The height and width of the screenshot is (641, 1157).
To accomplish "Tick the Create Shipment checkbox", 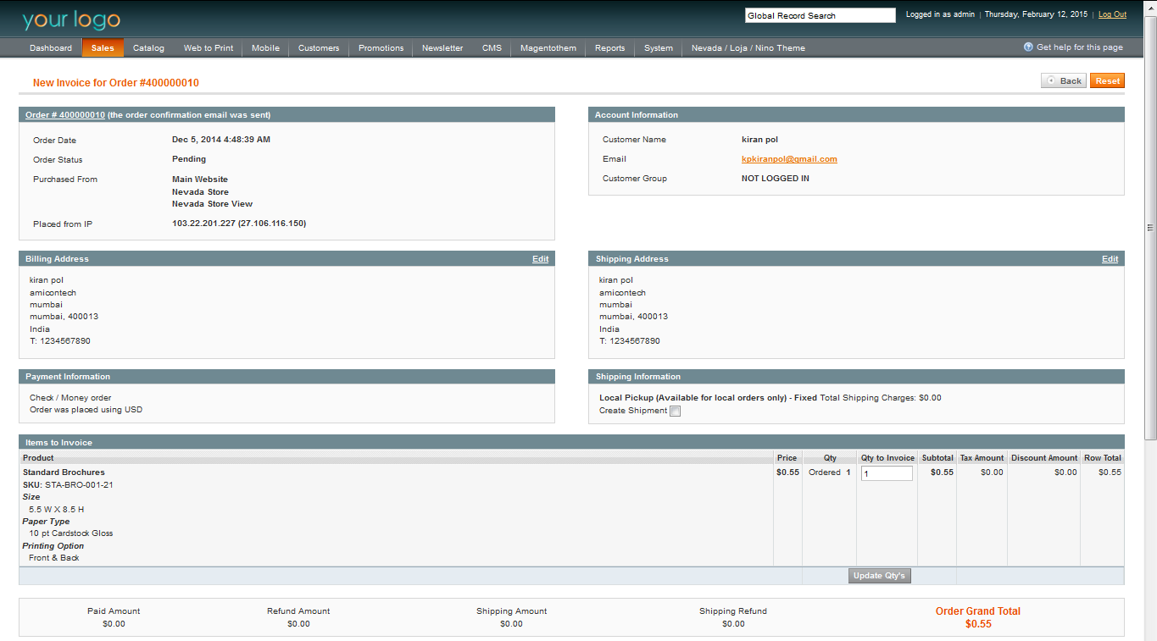I will click(676, 412).
